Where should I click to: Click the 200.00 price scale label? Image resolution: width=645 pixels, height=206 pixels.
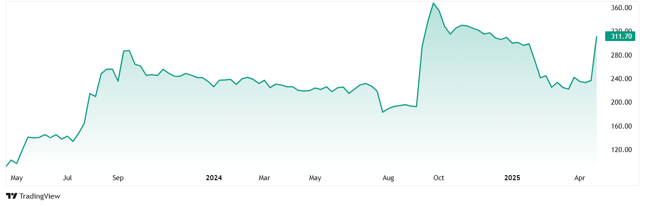pyautogui.click(x=621, y=102)
